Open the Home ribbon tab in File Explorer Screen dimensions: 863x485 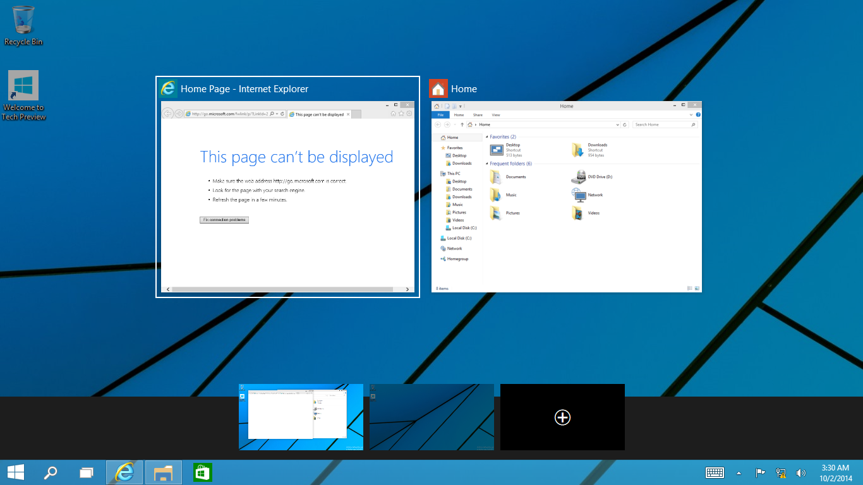point(459,115)
